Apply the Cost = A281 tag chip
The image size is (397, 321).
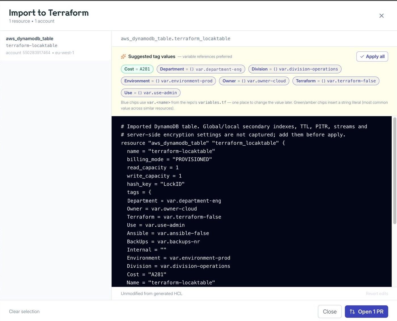(x=137, y=69)
